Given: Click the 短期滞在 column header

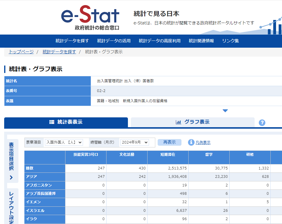Looking at the screenshot, I should (168, 157).
